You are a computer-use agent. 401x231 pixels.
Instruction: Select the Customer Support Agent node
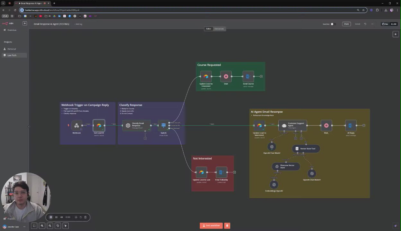pyautogui.click(x=292, y=125)
